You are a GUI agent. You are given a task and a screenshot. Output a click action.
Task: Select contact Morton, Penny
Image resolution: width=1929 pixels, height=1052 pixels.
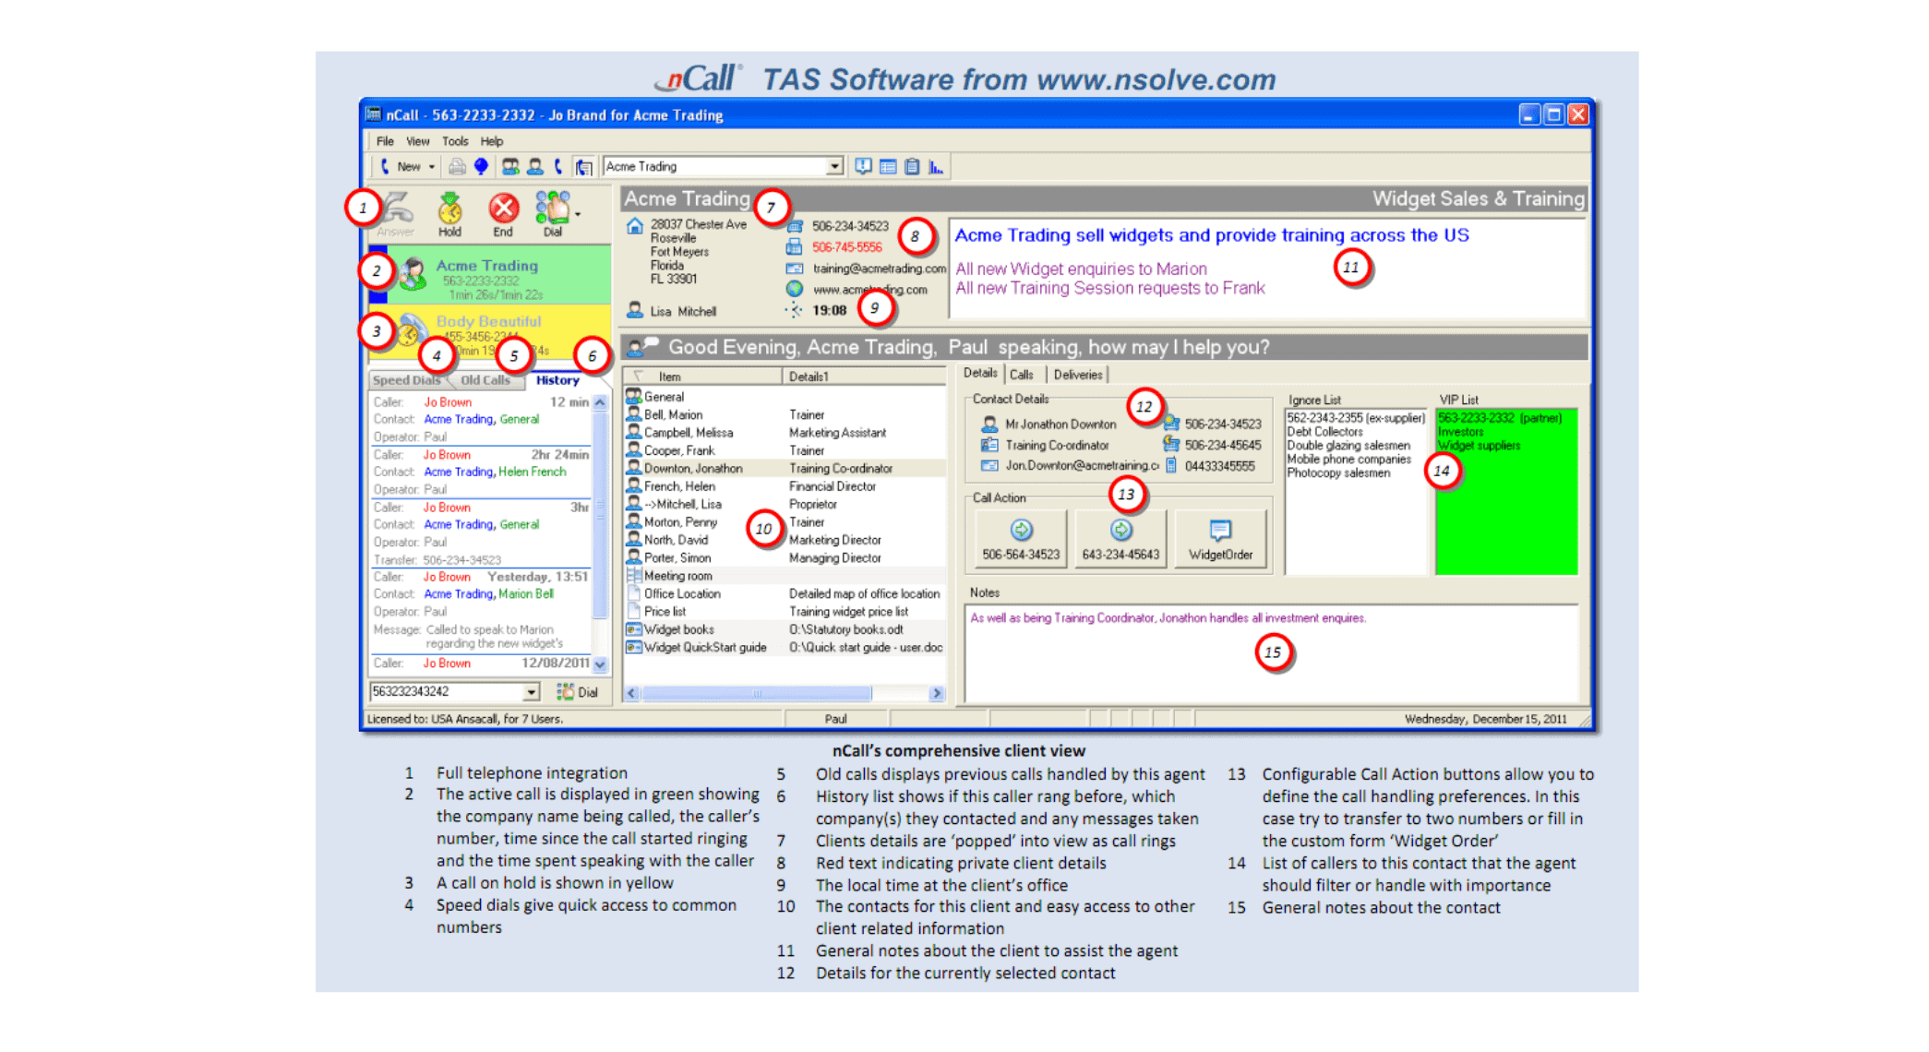(x=785, y=522)
